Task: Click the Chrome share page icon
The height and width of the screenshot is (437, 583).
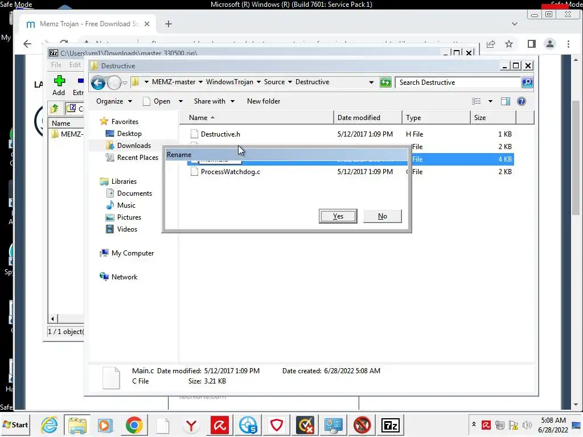Action: click(491, 44)
